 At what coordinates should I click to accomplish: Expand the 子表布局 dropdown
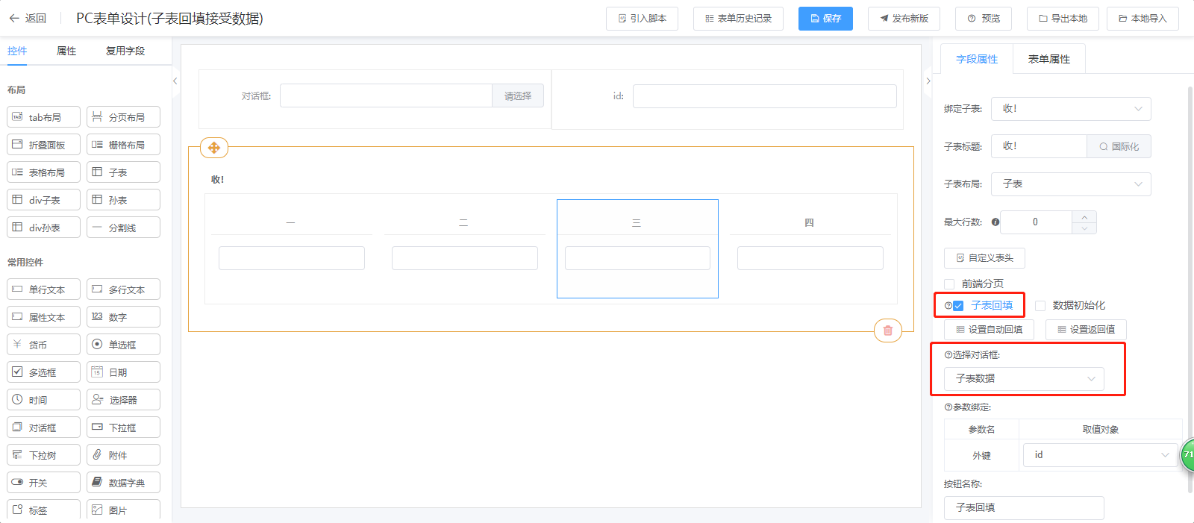1070,184
